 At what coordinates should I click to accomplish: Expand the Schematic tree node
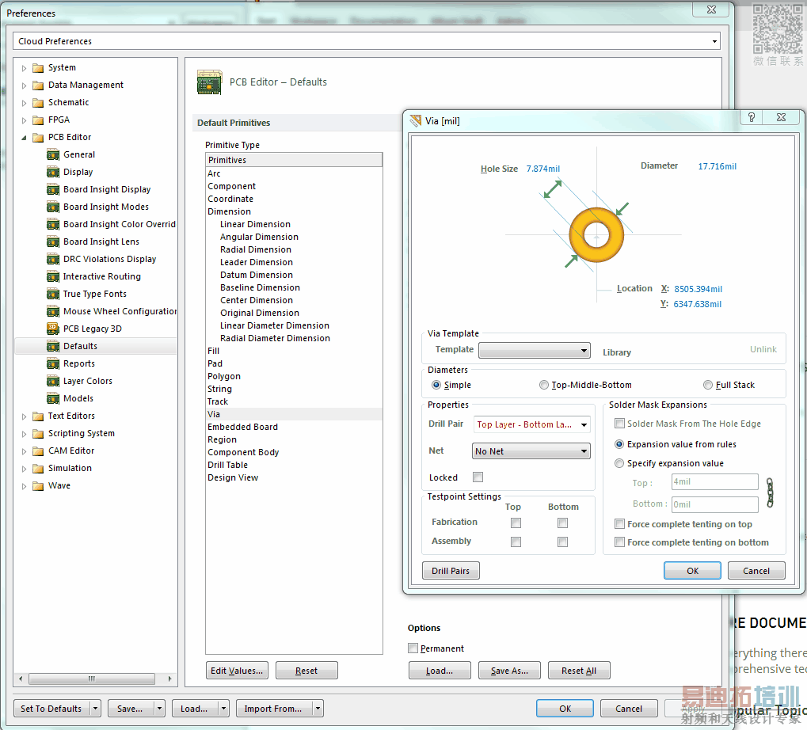(x=24, y=102)
